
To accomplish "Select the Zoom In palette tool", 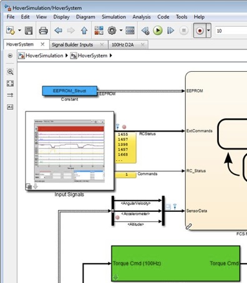I will coord(10,72).
